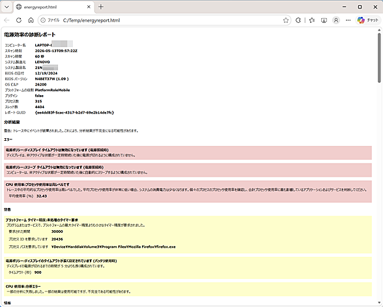The image size is (383, 307).
Task: Expand the tab actions chevron menu
Action: (7, 7)
